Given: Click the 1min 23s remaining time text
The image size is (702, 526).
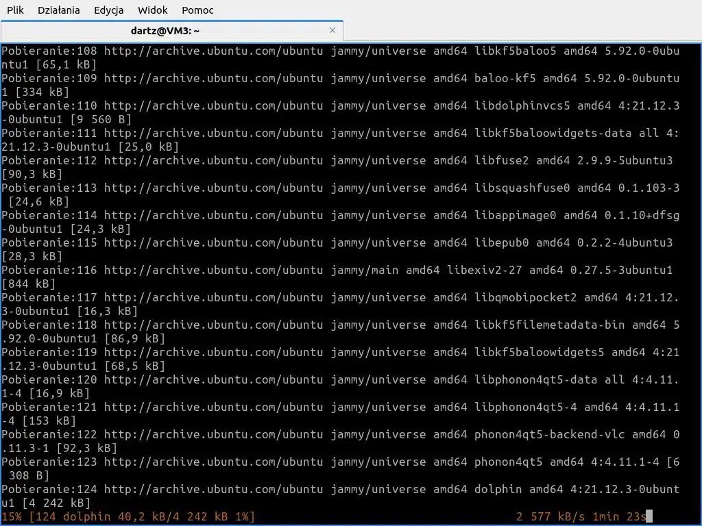Looking at the screenshot, I should pos(619,516).
